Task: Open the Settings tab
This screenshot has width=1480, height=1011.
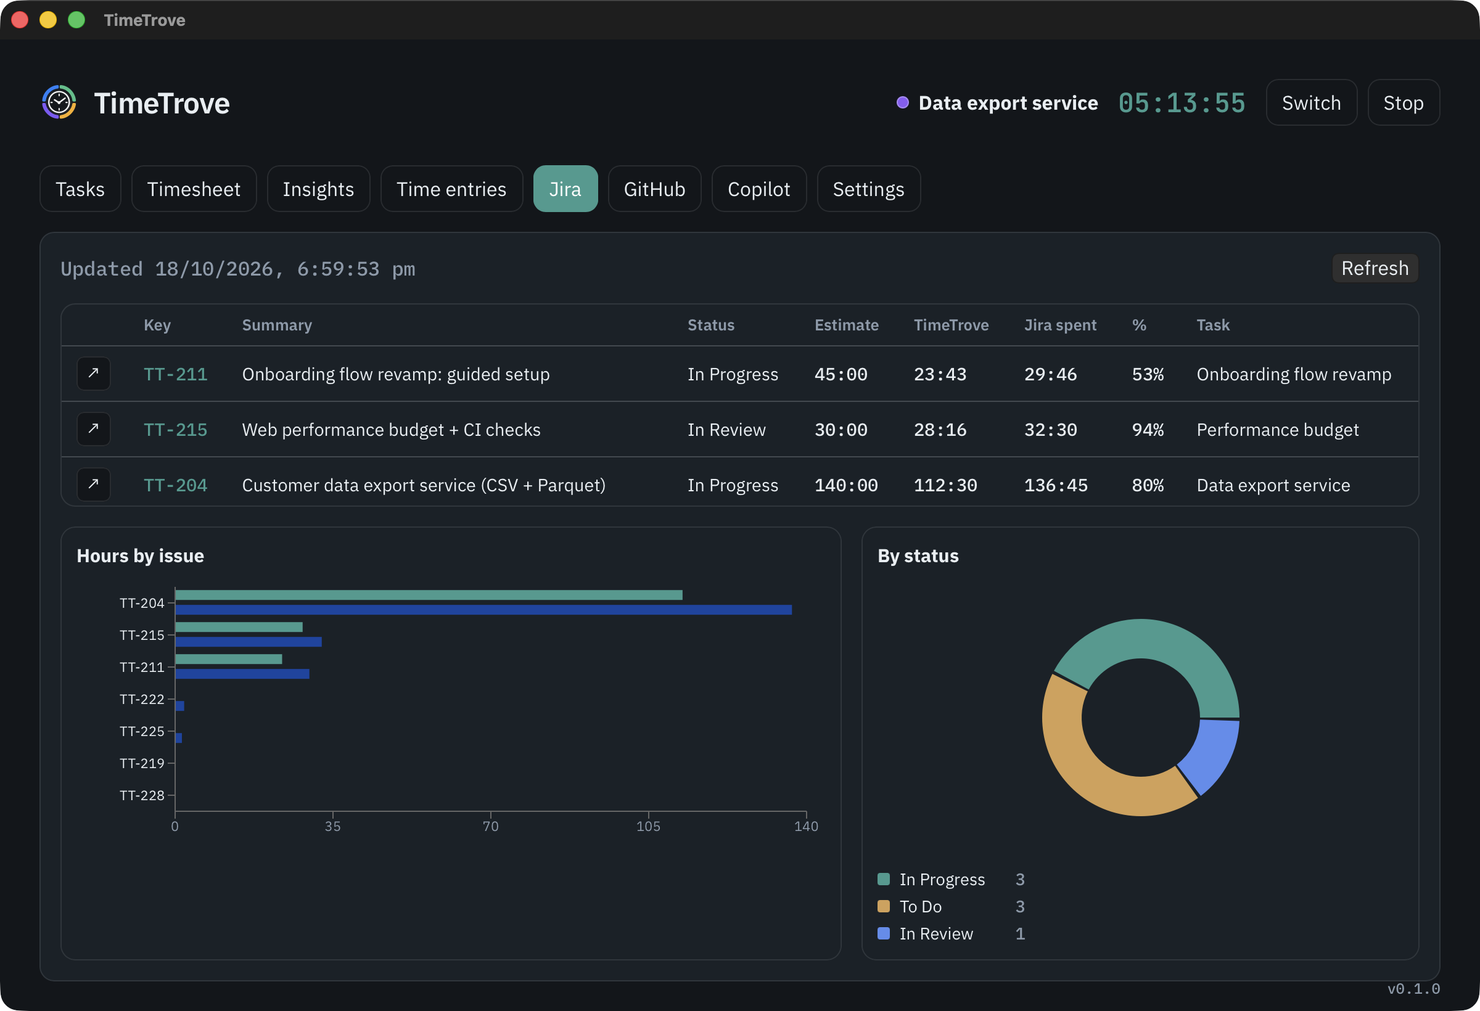Action: click(x=868, y=189)
